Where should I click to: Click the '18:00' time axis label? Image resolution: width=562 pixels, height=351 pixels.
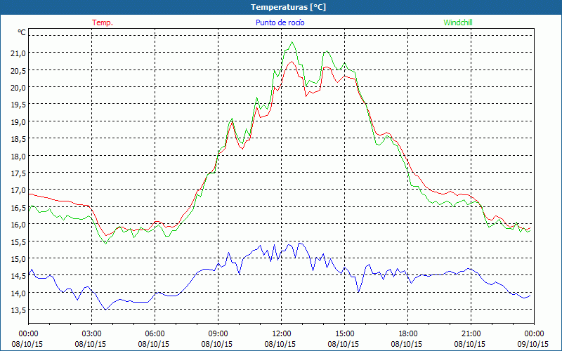click(408, 334)
